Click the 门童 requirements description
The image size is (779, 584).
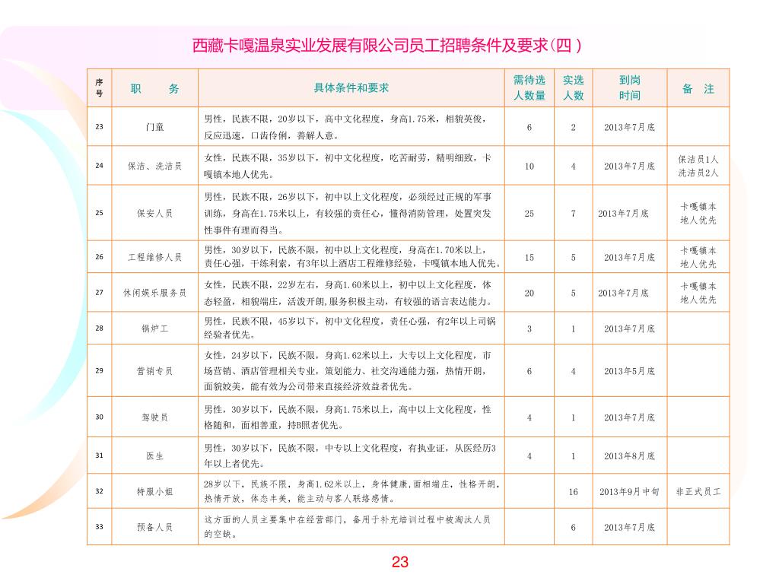point(345,127)
